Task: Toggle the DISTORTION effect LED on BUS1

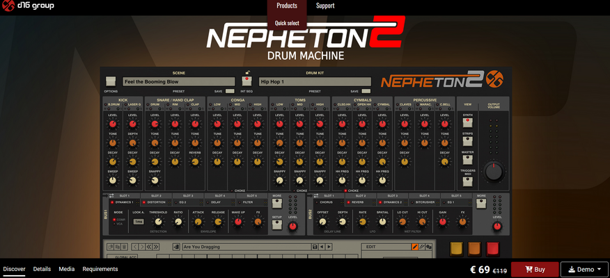Action: point(144,202)
